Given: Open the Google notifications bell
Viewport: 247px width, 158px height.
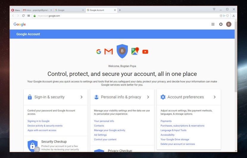Looking at the screenshot, I should point(221,24).
